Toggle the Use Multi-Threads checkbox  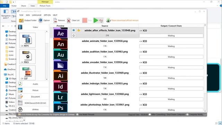coord(77,115)
